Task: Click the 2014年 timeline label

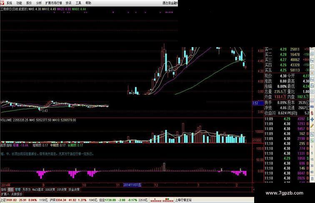Action: click(6, 185)
